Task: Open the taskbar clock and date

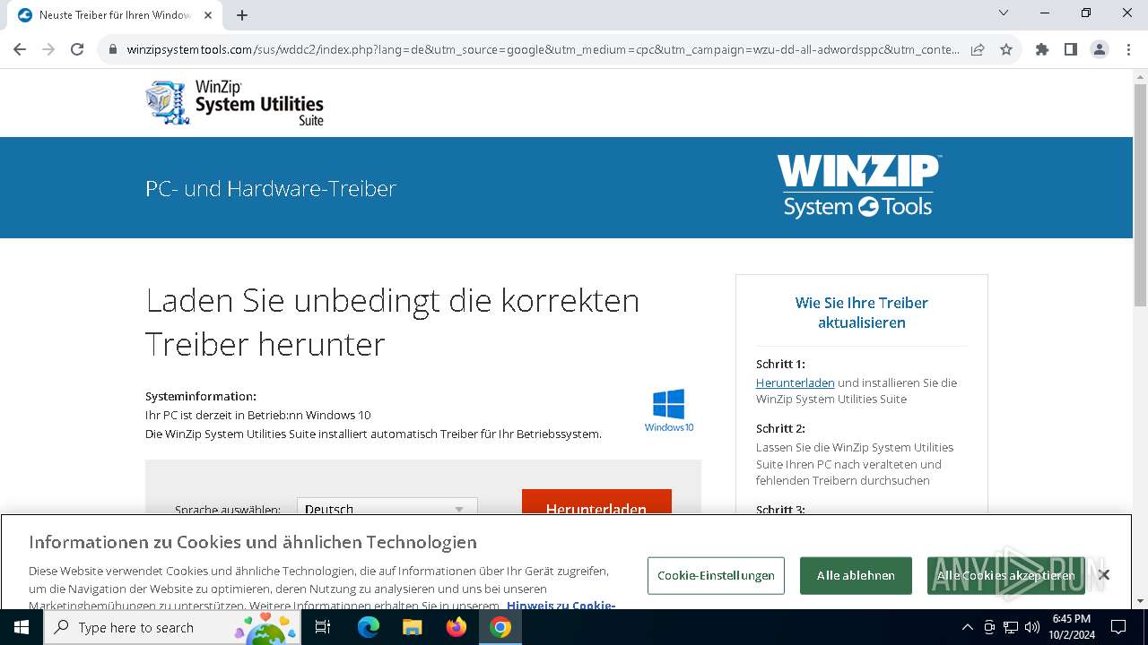Action: click(1071, 627)
